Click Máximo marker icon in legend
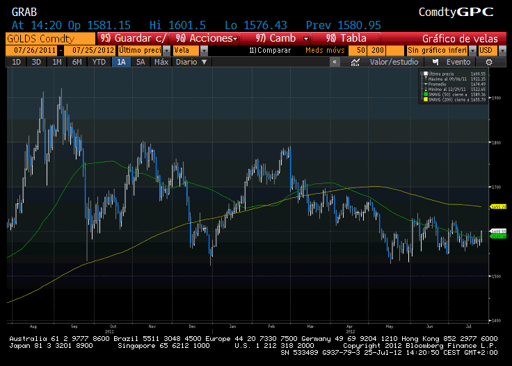512x366 pixels. pos(426,79)
